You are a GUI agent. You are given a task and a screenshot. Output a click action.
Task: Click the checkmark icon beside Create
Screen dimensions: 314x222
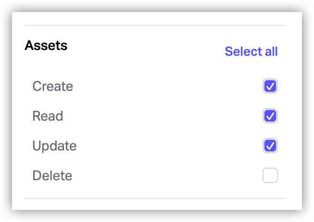[x=270, y=86]
